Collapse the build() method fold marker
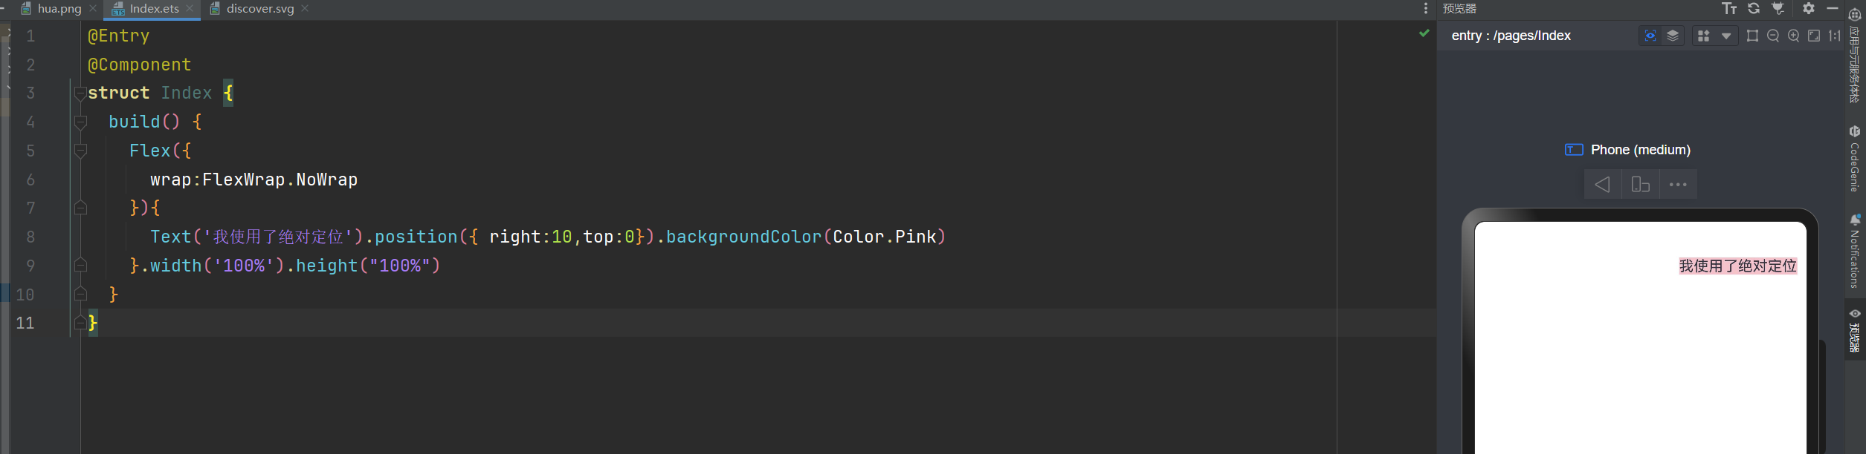The width and height of the screenshot is (1866, 454). [80, 122]
